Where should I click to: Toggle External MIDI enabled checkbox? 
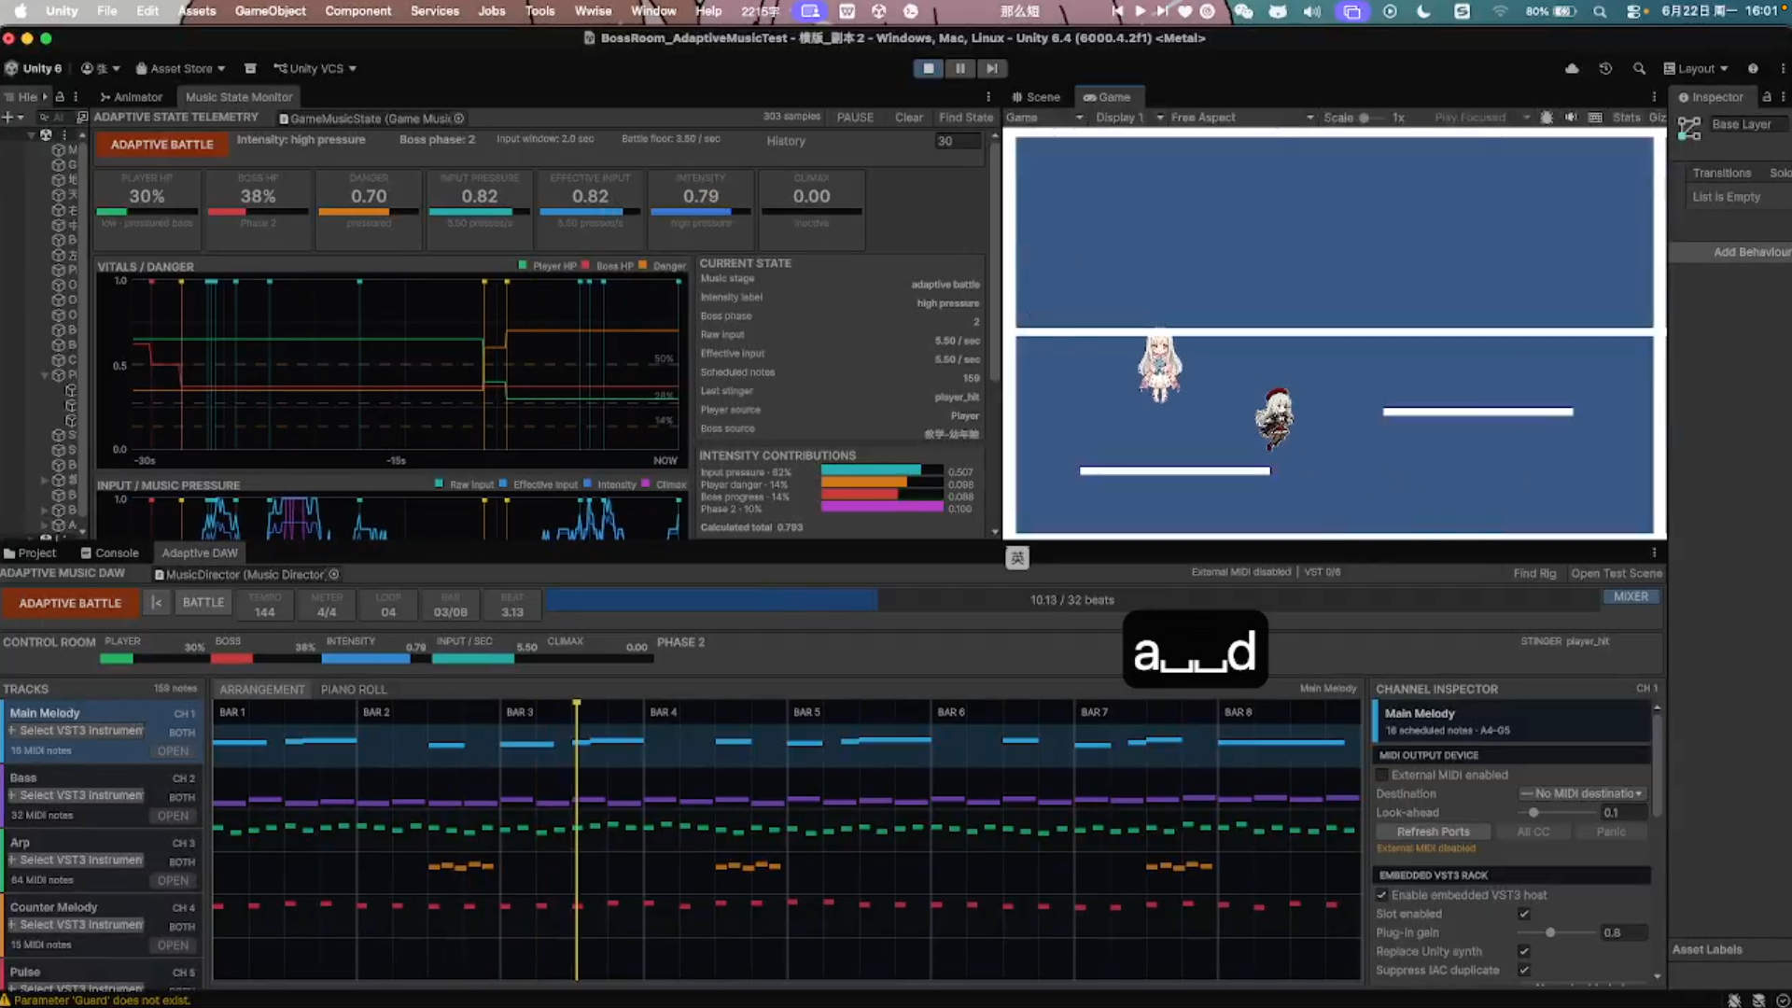click(x=1381, y=775)
